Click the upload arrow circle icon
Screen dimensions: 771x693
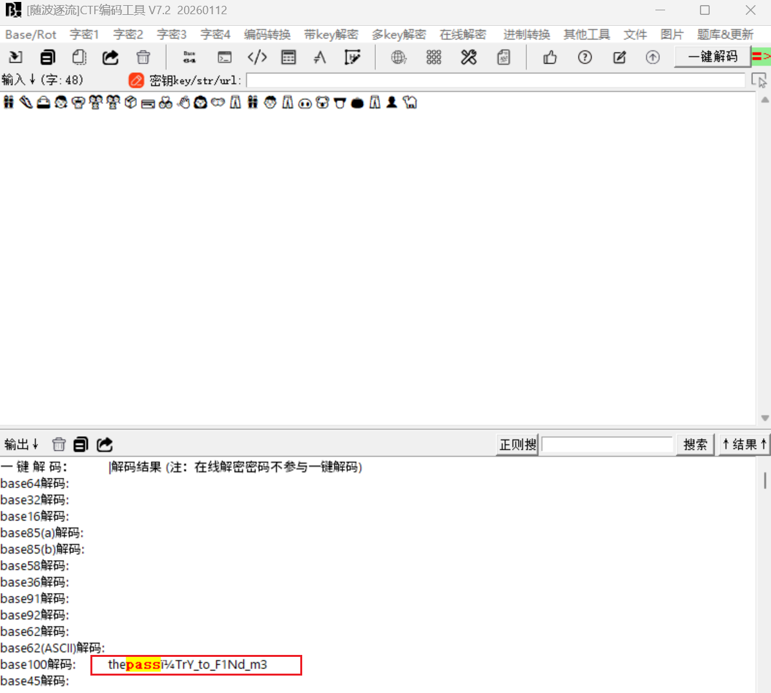(x=653, y=57)
